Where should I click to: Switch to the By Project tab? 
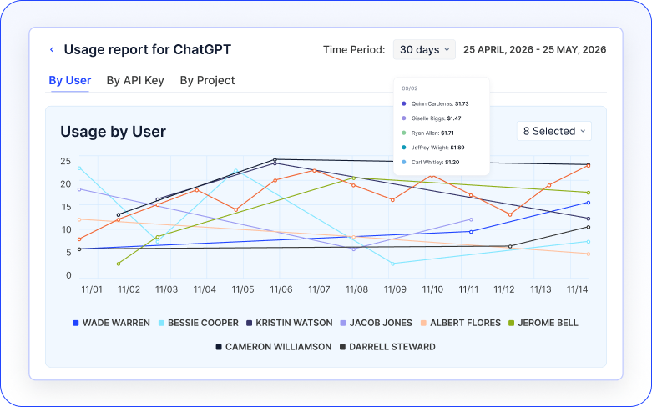(207, 80)
